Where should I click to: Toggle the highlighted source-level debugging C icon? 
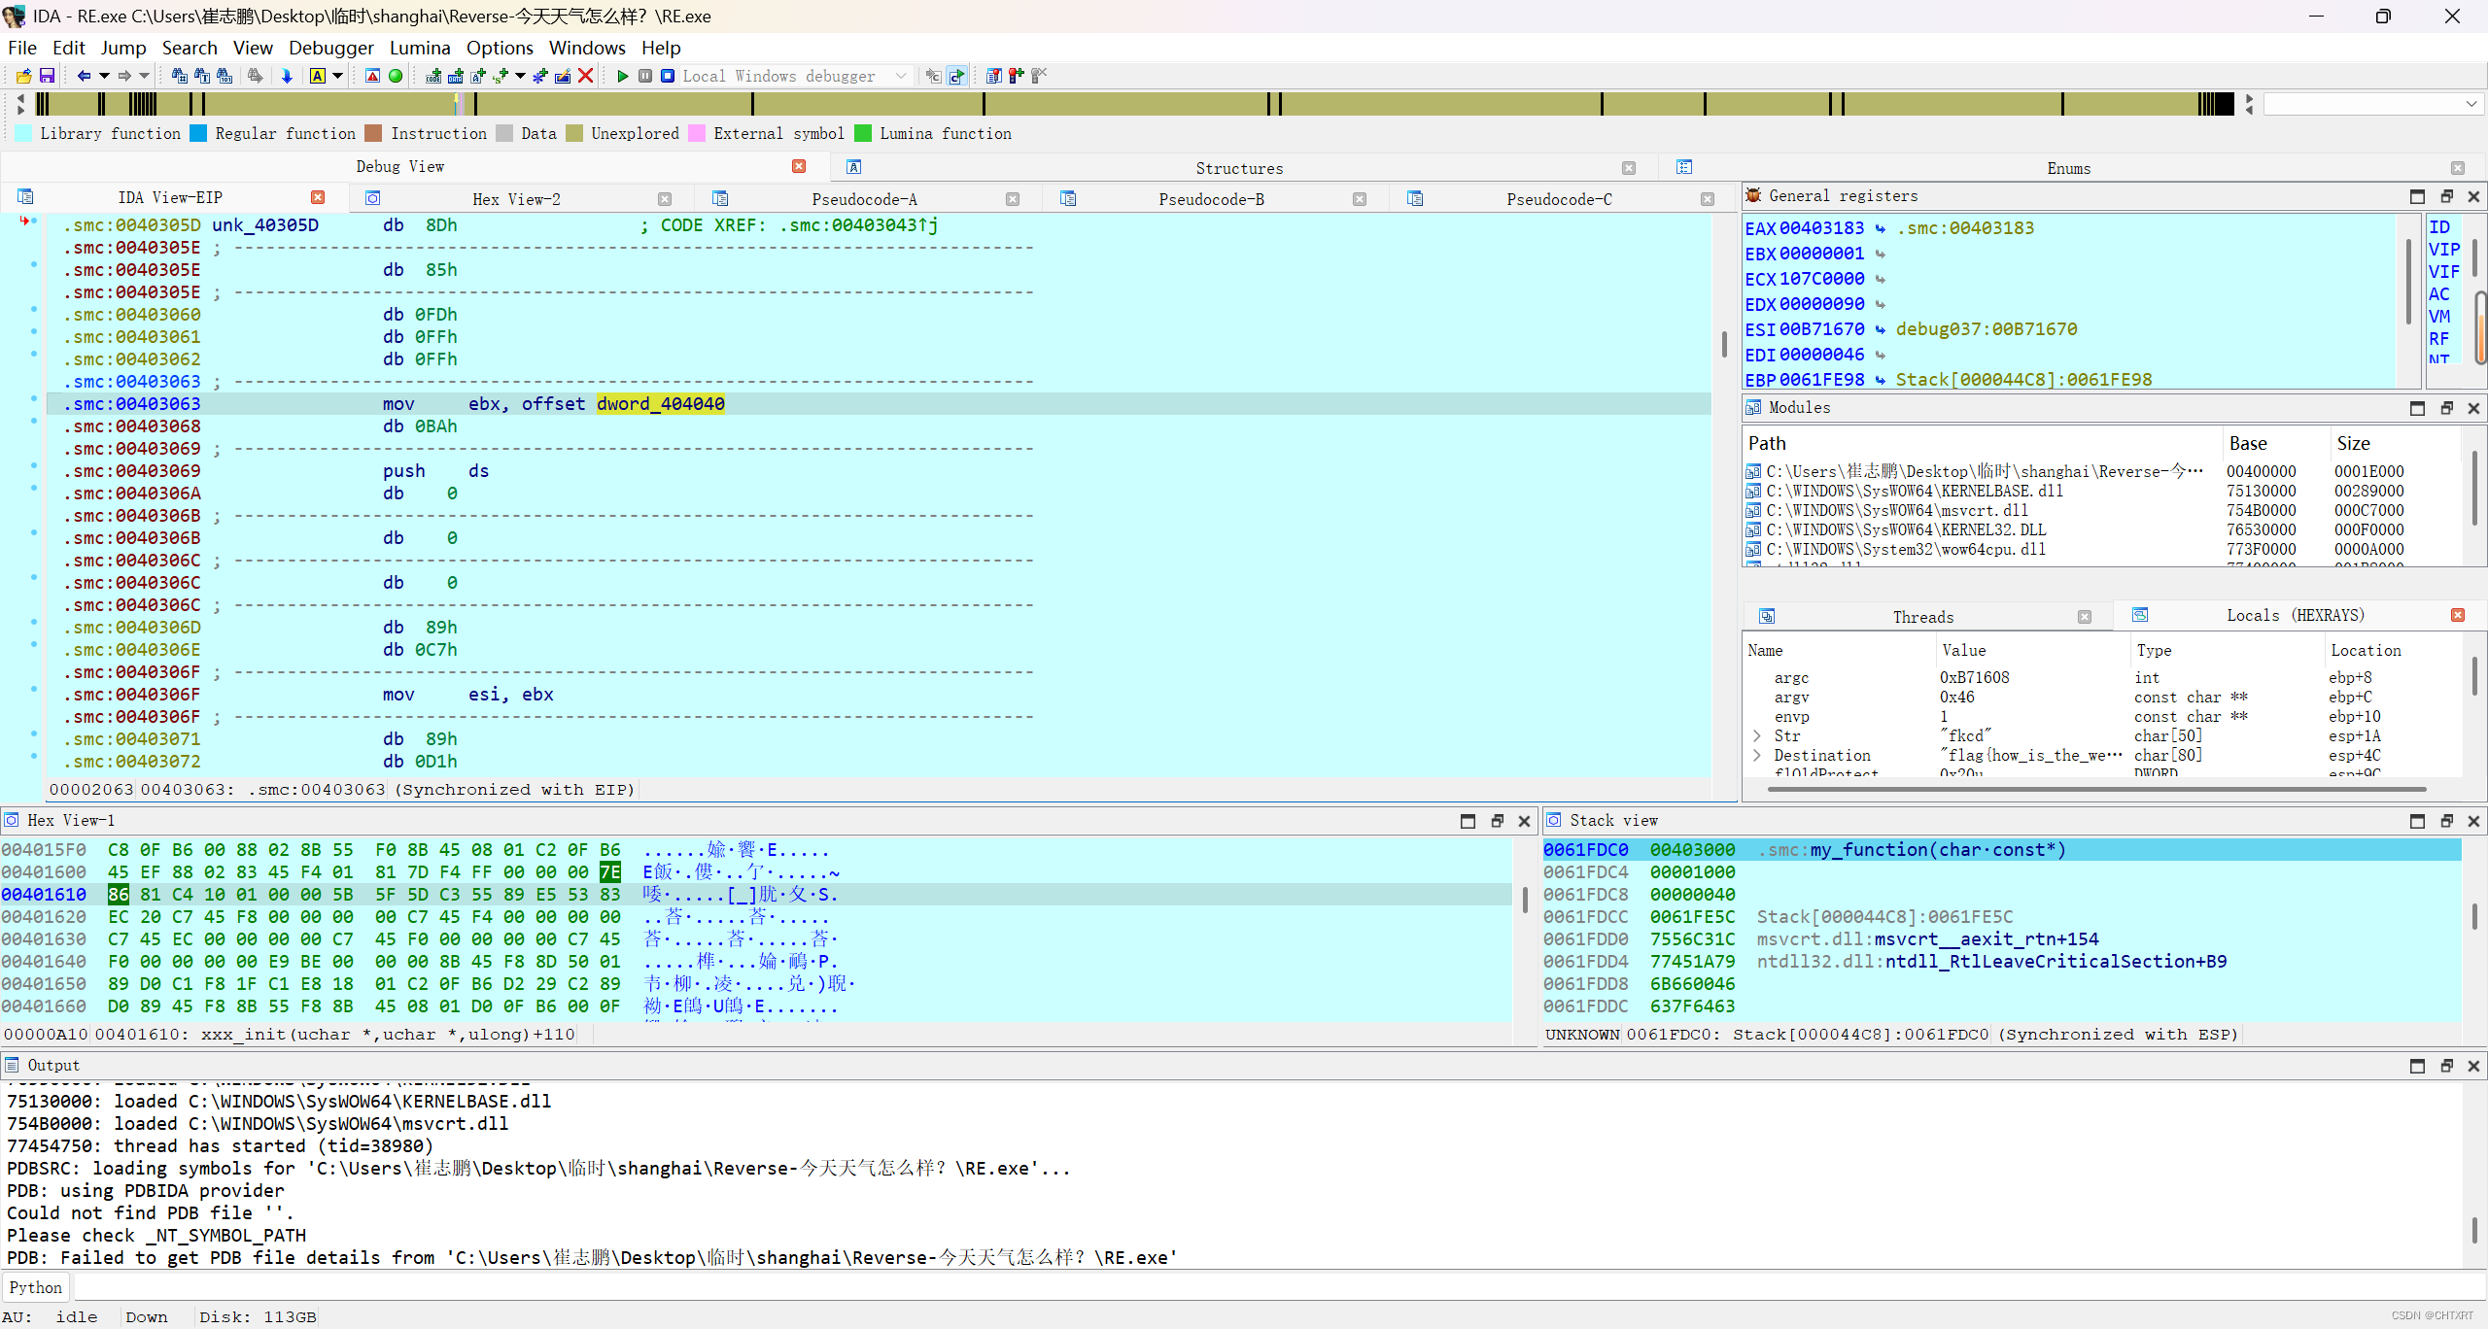tap(956, 76)
